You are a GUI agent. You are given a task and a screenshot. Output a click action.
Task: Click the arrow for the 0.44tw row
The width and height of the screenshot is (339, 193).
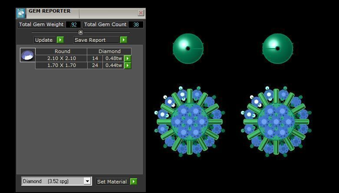tap(128, 65)
